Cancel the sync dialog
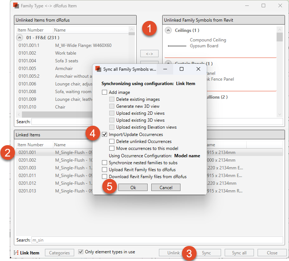The height and width of the screenshot is (261, 289). [x=166, y=187]
